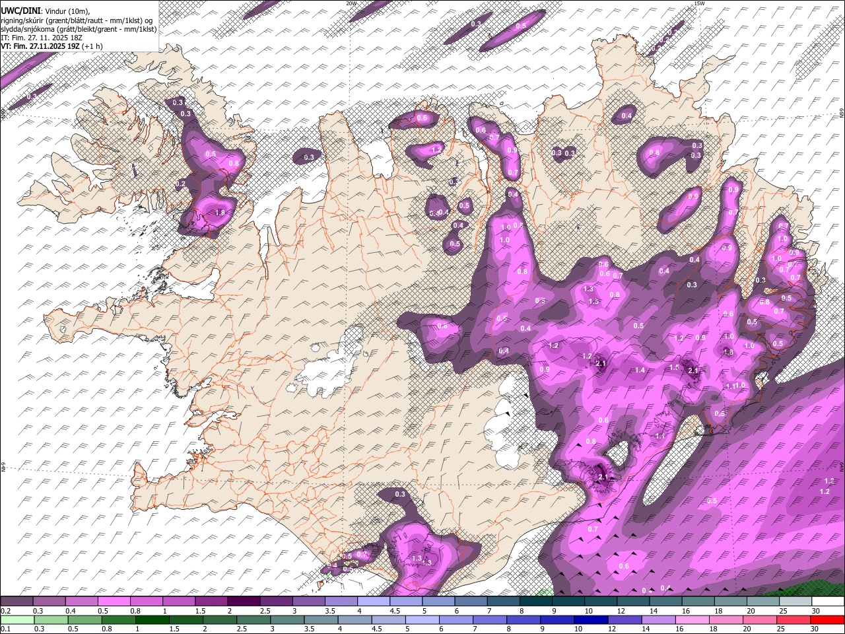Click the upper-row legend swatch starting at 3

tap(308, 602)
